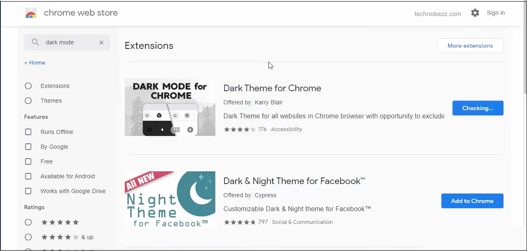The image size is (527, 251).
Task: Click the 'chrome web store' title text
Action: point(81,13)
